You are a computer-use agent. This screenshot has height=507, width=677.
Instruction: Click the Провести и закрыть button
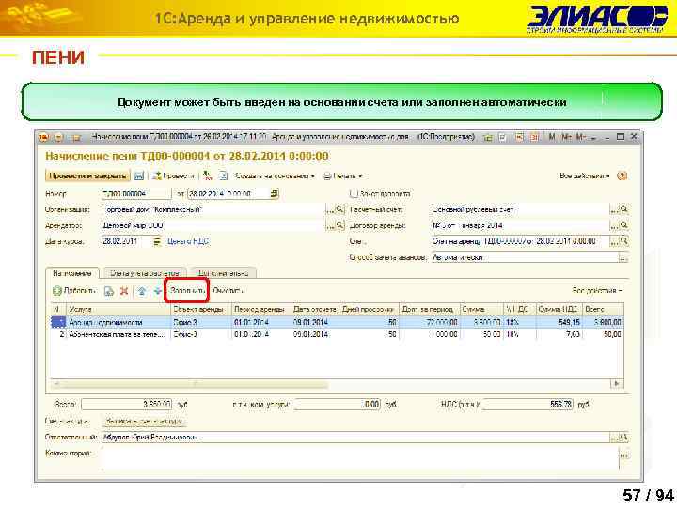pos(87,176)
